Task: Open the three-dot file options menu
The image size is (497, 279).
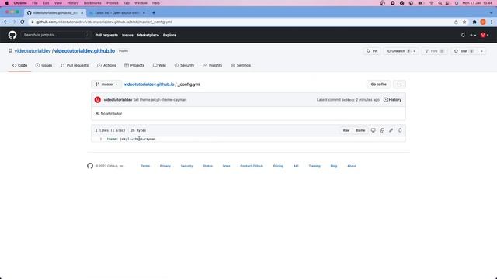Action: coord(399,84)
